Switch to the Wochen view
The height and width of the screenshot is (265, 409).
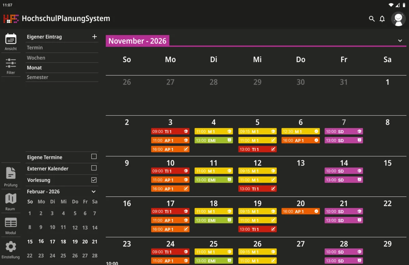pyautogui.click(x=36, y=58)
